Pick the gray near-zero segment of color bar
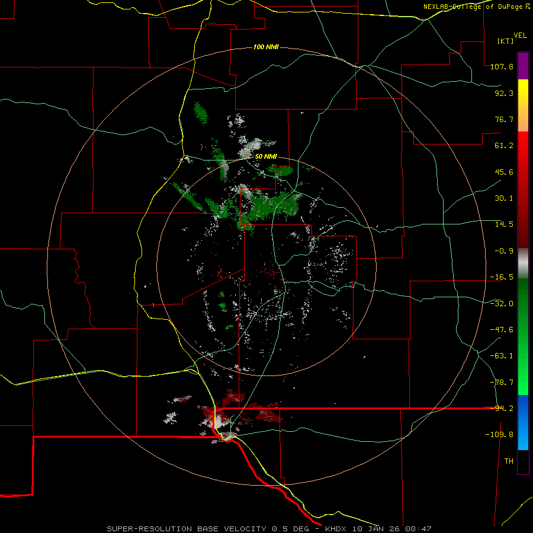This screenshot has height=533, width=533. tap(523, 264)
